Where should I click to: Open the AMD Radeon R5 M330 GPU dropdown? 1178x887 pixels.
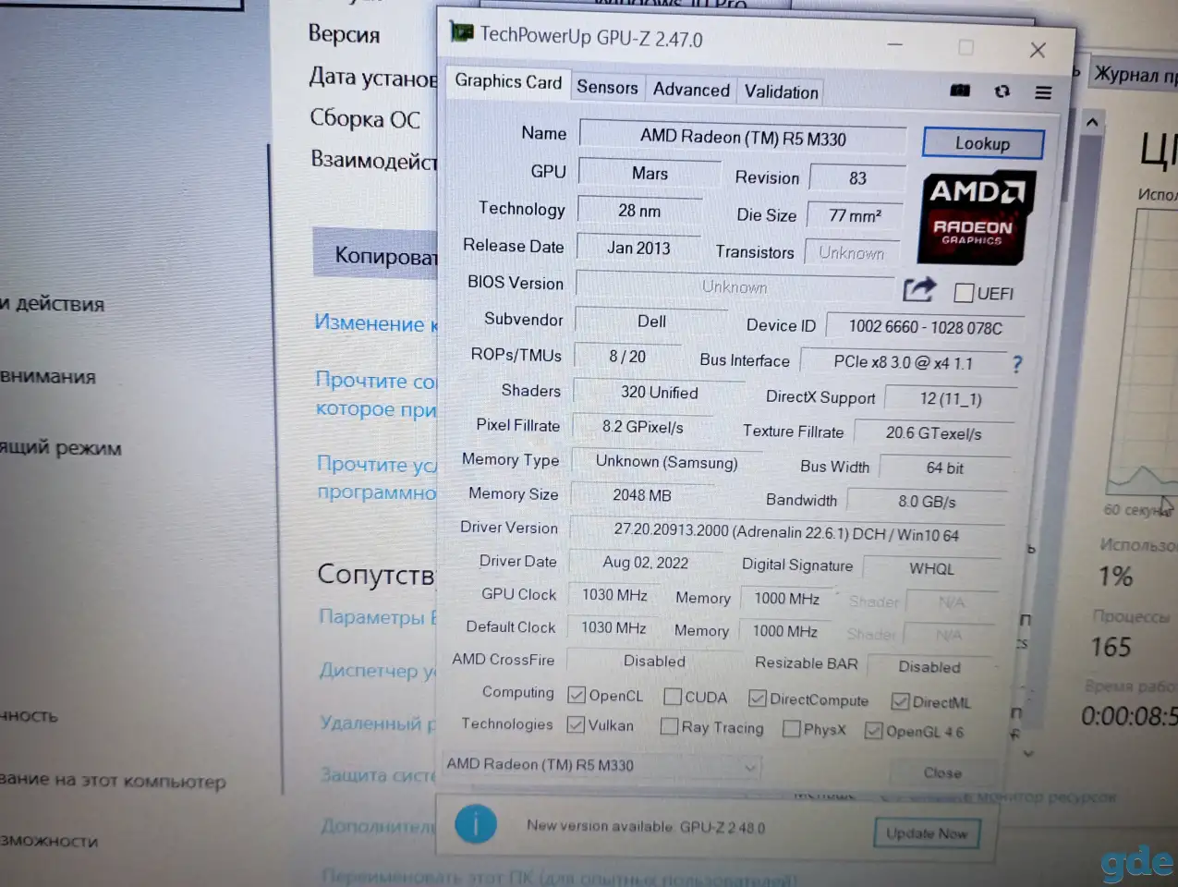coord(602,765)
